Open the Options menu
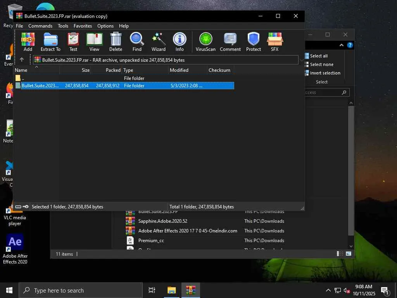397x298 pixels. 105,26
